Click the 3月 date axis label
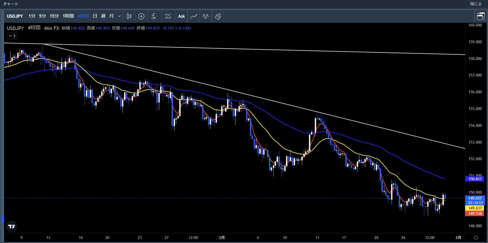This screenshot has width=488, height=243. click(458, 238)
